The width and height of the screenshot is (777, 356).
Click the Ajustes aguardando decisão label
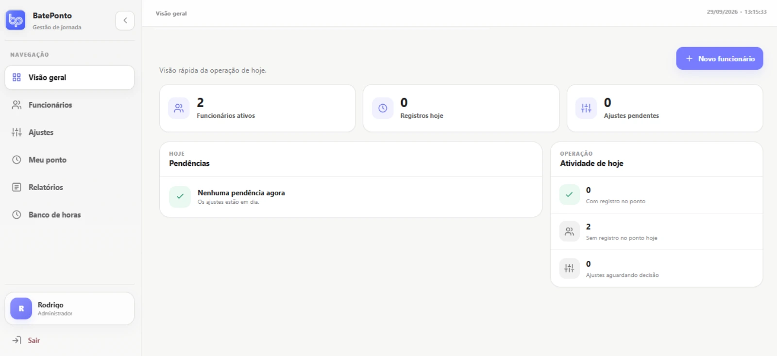pos(622,275)
